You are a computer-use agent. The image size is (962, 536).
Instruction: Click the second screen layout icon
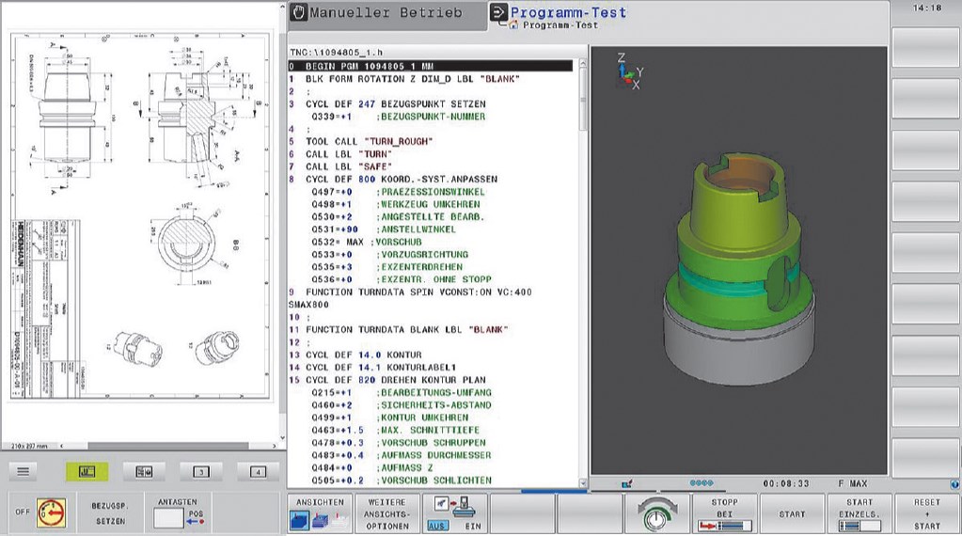click(143, 470)
